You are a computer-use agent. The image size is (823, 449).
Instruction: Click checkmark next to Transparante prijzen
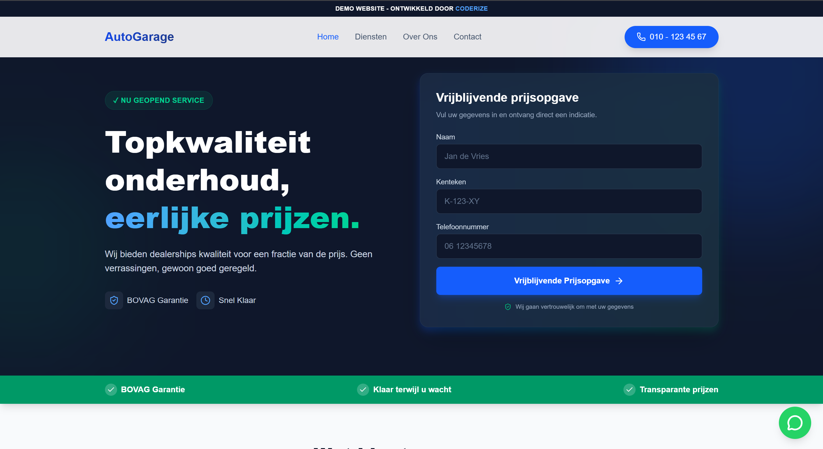tap(630, 389)
